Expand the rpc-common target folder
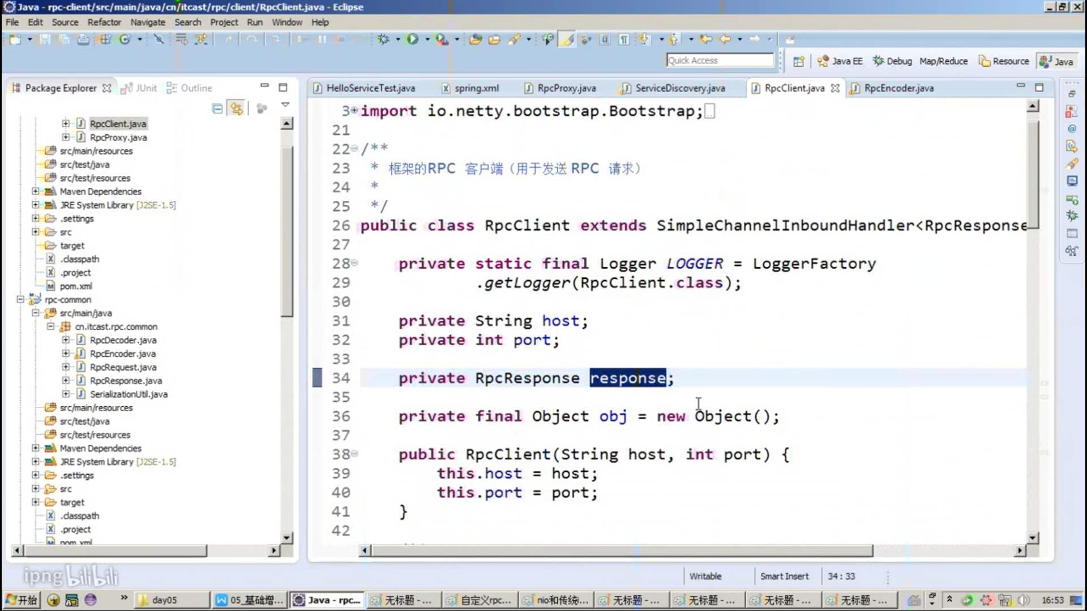The image size is (1087, 611). (x=36, y=502)
